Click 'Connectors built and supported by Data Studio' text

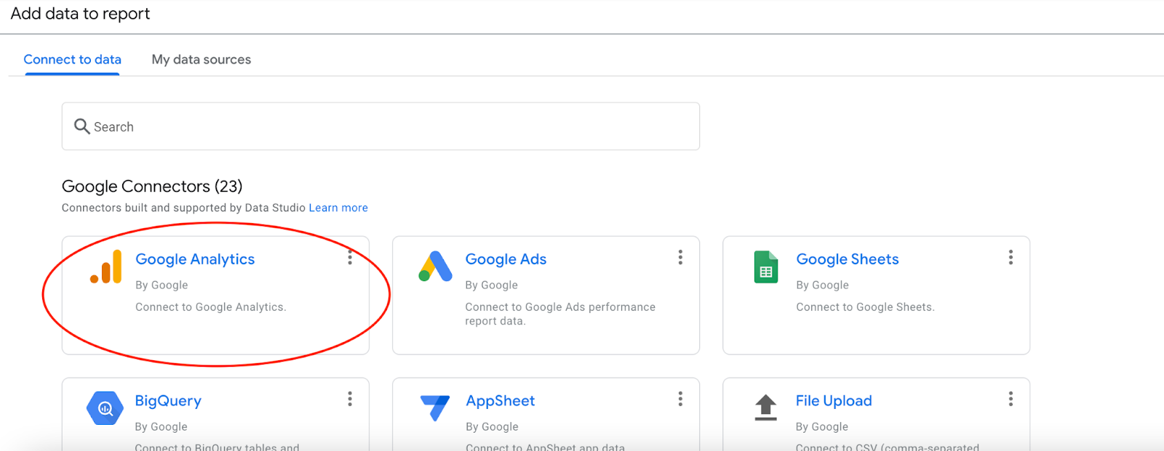[183, 208]
